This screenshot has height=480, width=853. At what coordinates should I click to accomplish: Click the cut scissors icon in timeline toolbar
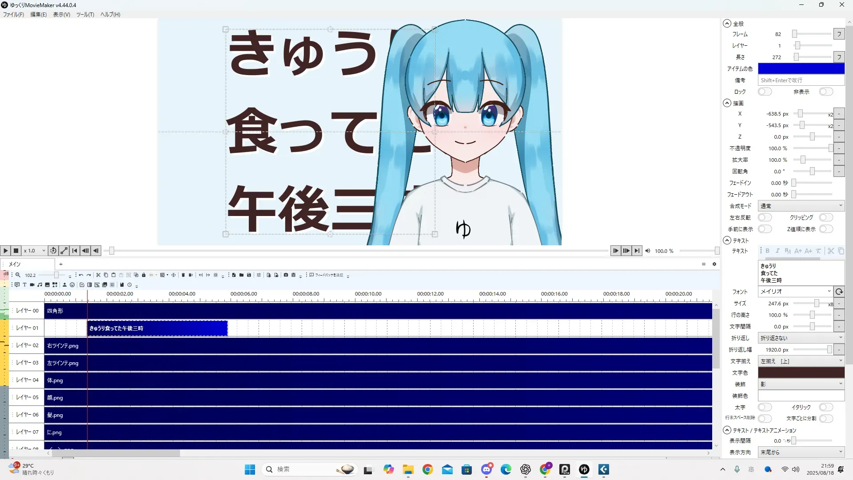[x=98, y=275]
